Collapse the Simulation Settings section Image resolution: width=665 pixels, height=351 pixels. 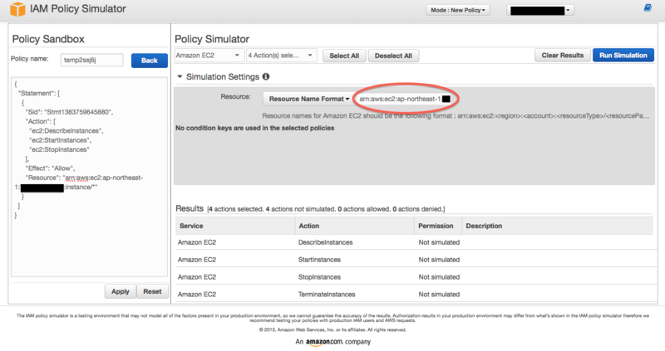180,76
